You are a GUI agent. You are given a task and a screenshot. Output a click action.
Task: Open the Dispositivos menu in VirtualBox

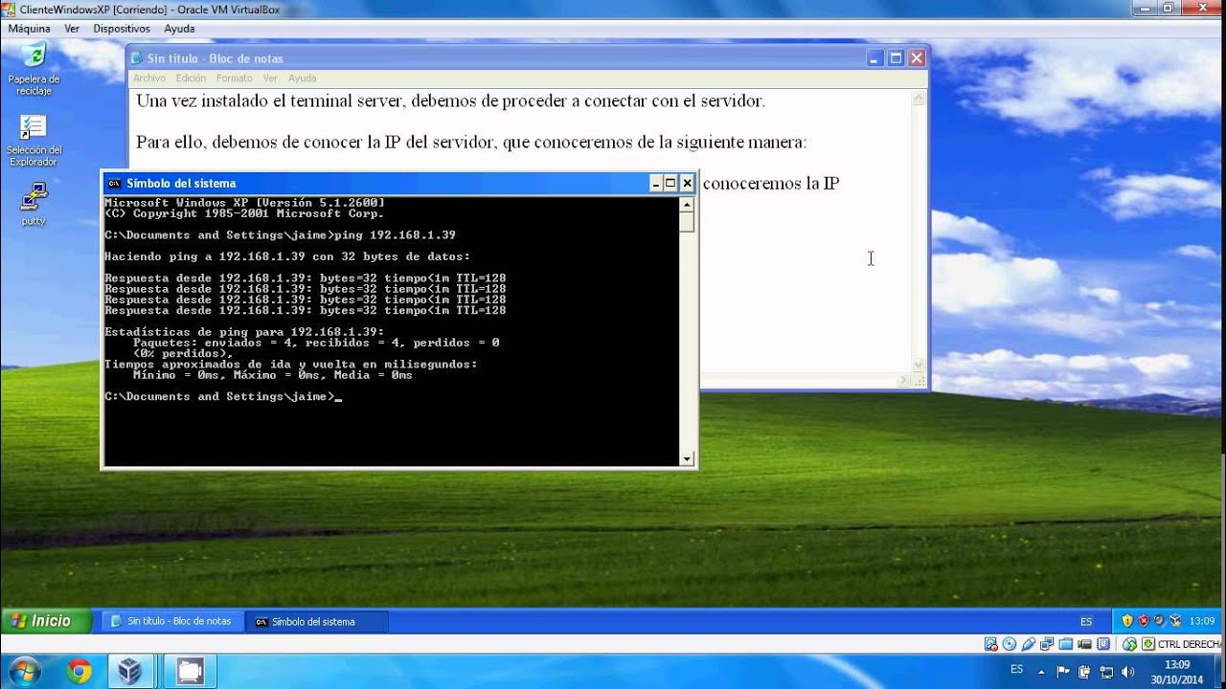point(122,29)
